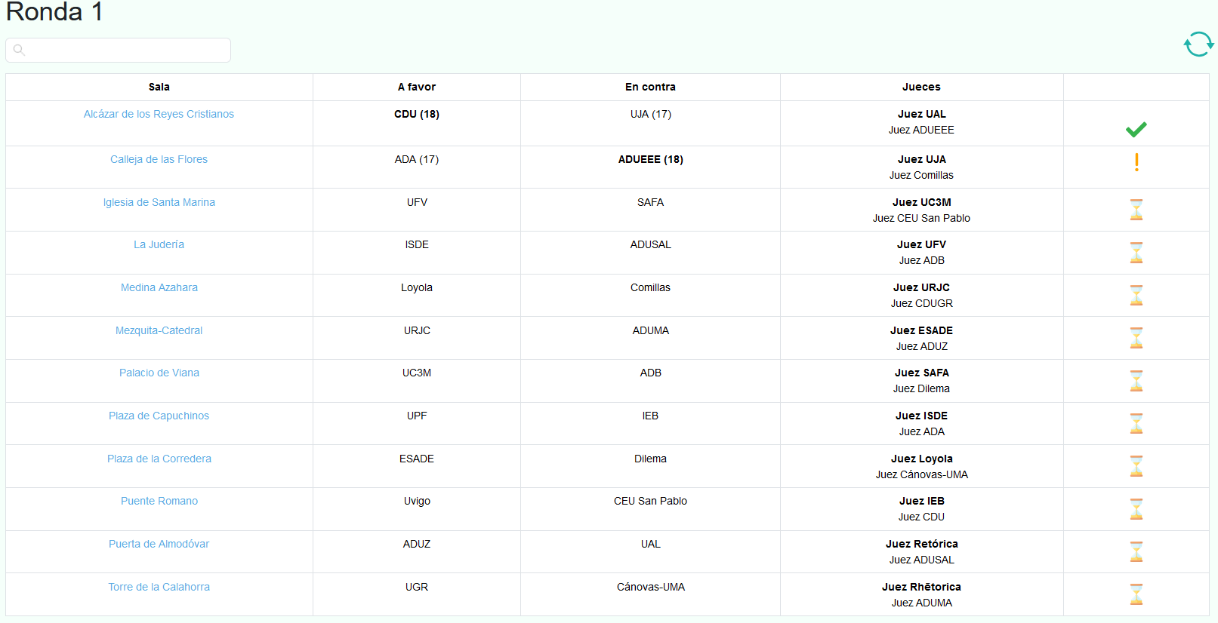Viewport: 1218px width, 623px height.
Task: Click hourglass icon in Palacio de Viana row
Action: 1136,381
